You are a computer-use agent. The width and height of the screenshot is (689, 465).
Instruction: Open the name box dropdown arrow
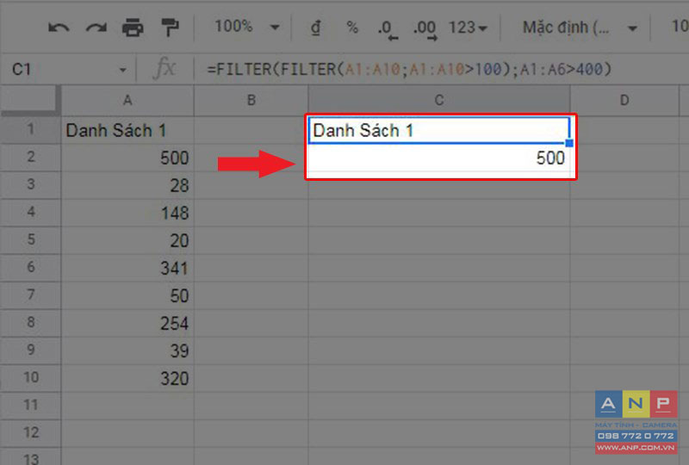122,70
